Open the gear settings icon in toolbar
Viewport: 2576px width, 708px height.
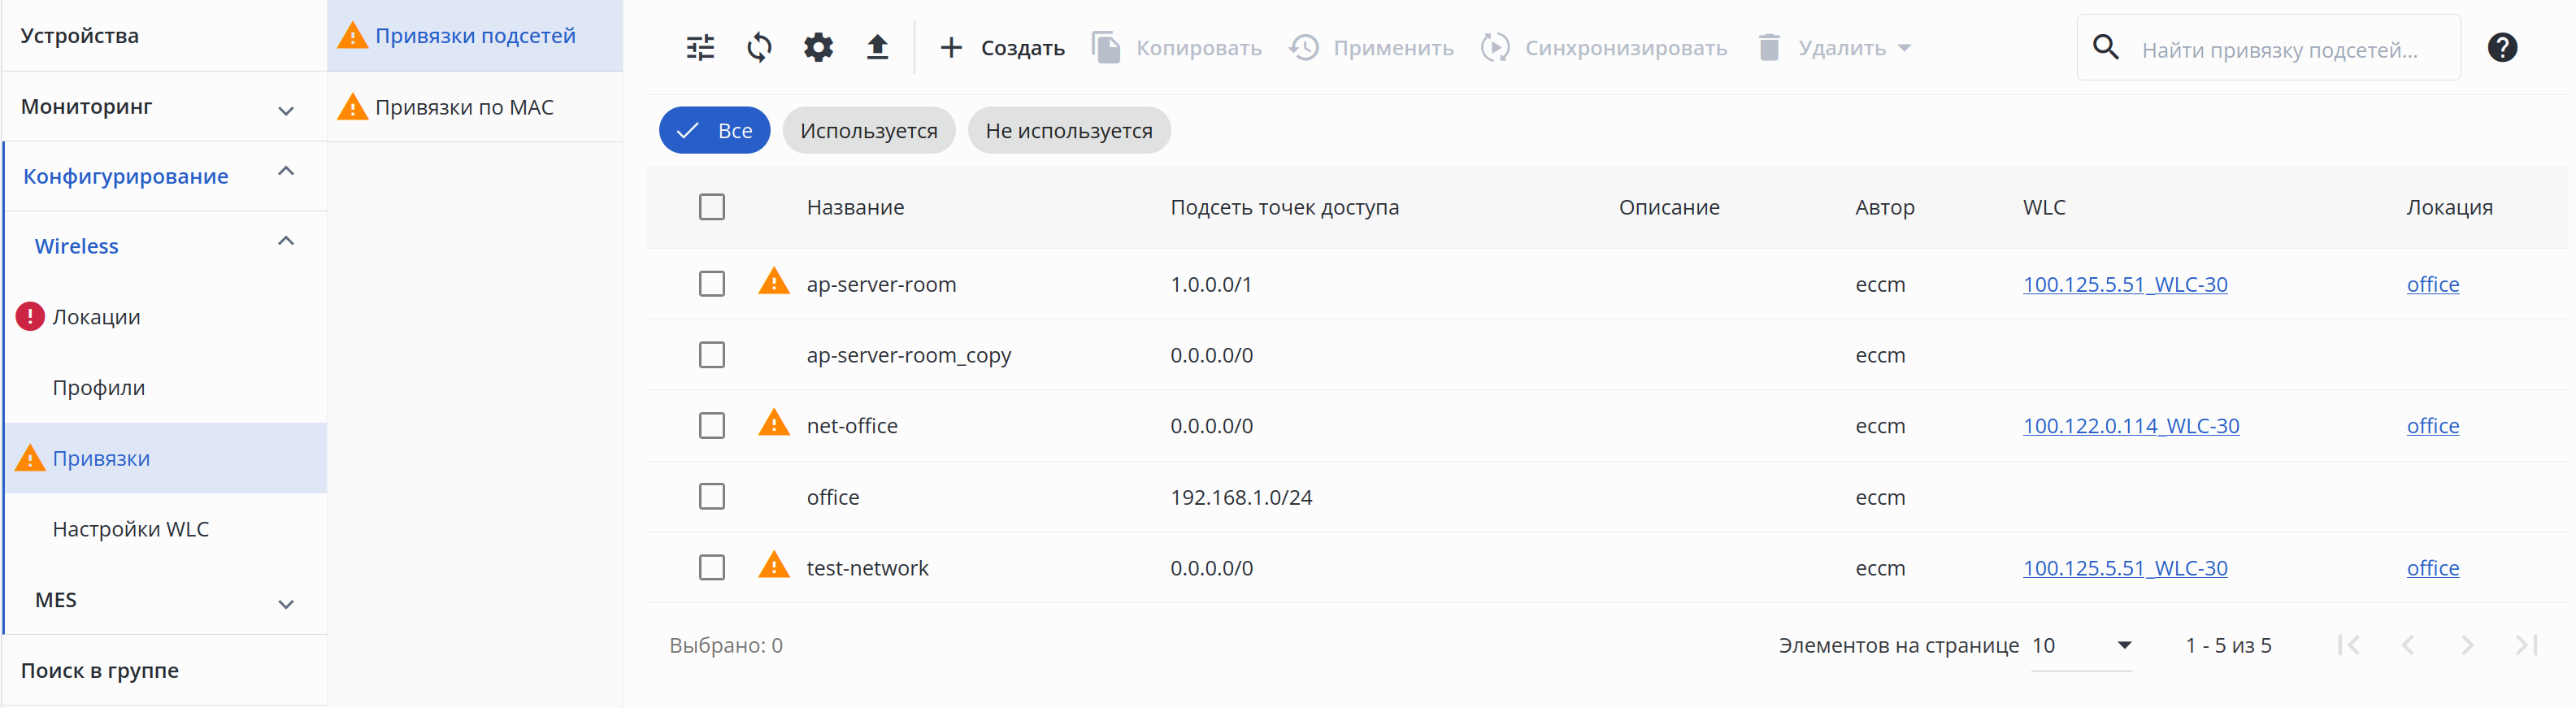point(818,47)
